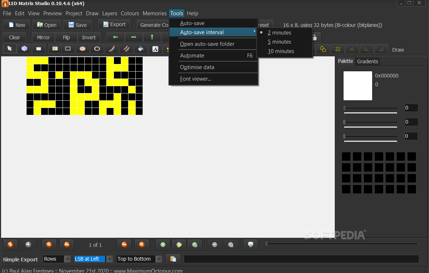Click the Open file button
The height and width of the screenshot is (273, 429).
[47, 25]
